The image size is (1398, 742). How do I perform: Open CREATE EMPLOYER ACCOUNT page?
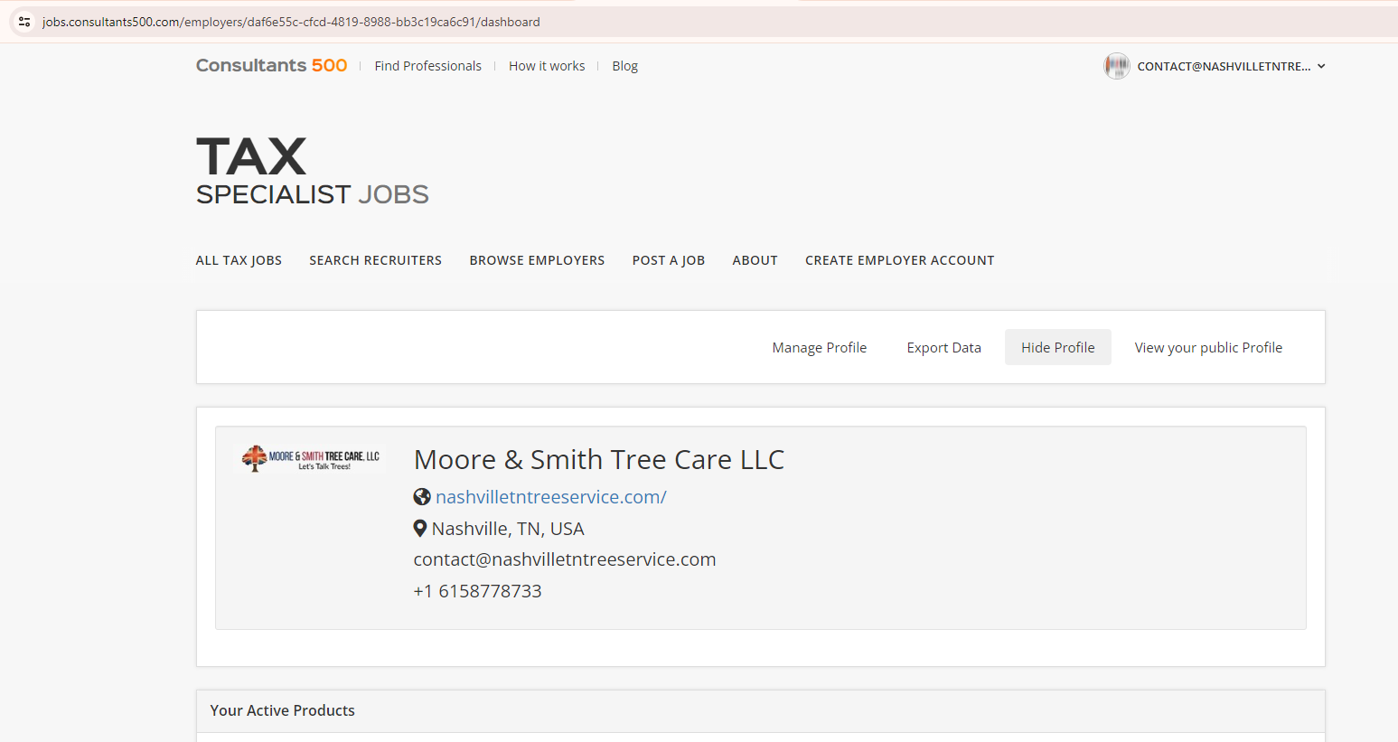899,260
